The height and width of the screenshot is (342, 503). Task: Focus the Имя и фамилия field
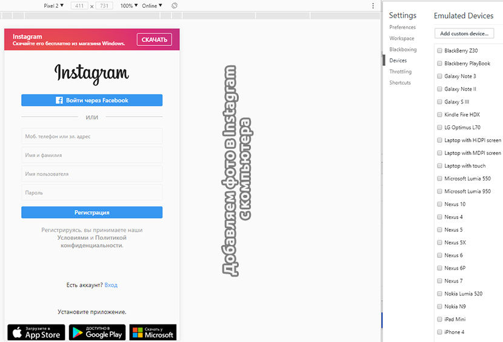tap(92, 155)
